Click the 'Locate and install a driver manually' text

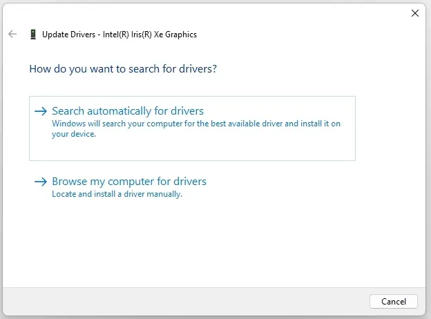(x=117, y=194)
